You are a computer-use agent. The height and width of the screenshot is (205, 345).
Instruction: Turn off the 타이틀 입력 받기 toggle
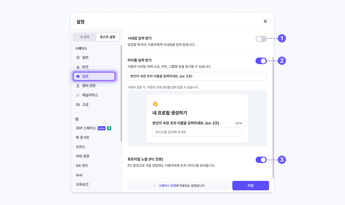pyautogui.click(x=261, y=61)
